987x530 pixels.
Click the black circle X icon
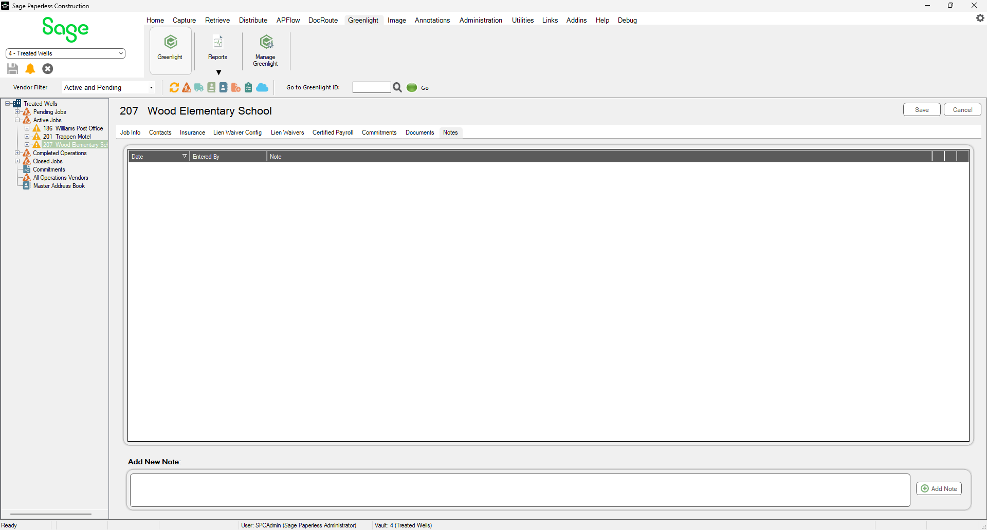pyautogui.click(x=48, y=69)
